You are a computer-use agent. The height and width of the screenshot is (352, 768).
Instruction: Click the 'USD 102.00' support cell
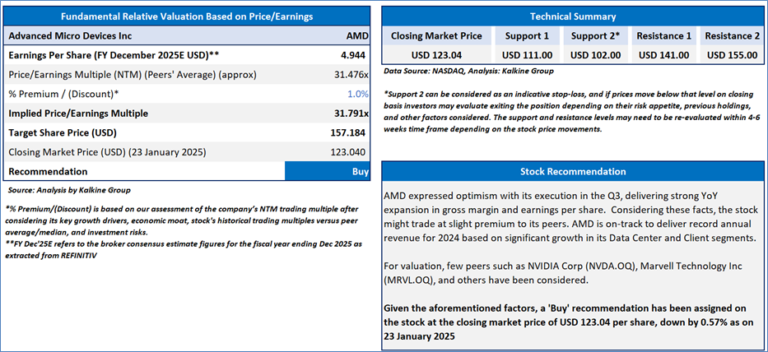(595, 55)
